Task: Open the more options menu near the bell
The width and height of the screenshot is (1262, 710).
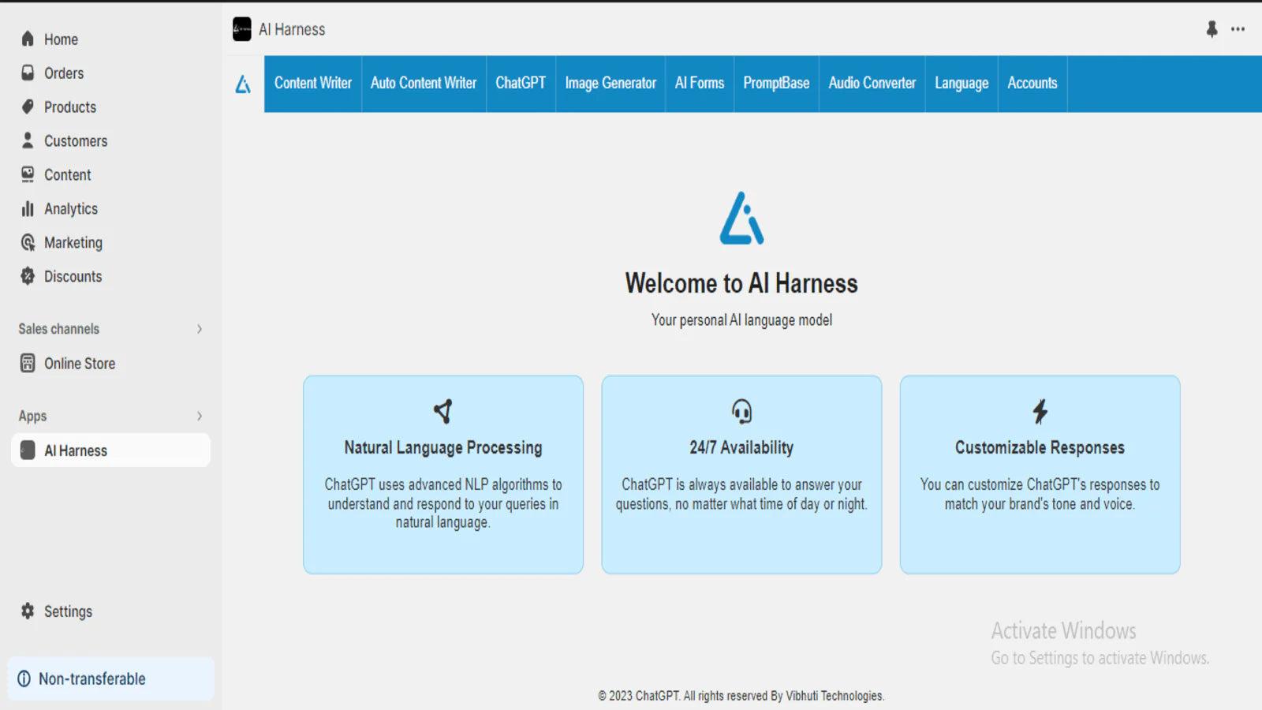Action: click(1237, 29)
